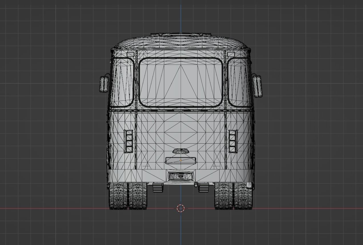Click the right tail light cluster

point(233,141)
